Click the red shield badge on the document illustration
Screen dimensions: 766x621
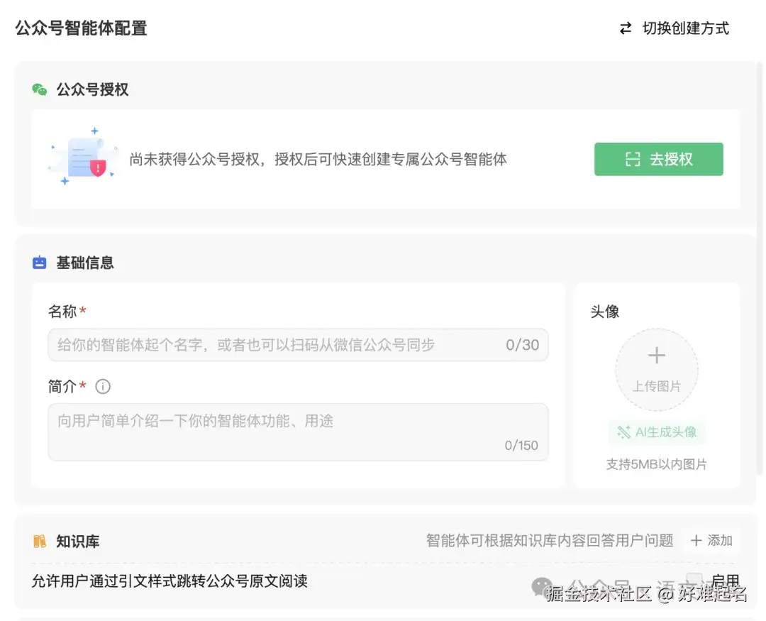click(99, 167)
